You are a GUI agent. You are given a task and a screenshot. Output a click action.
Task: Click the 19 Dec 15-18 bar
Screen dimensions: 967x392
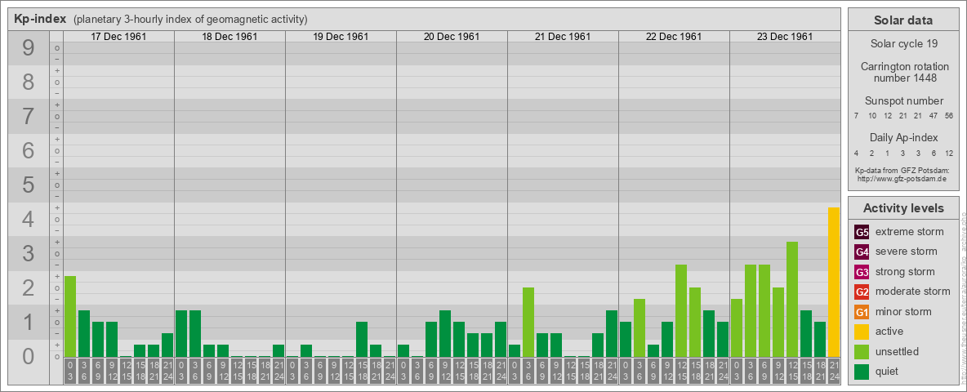pos(361,339)
